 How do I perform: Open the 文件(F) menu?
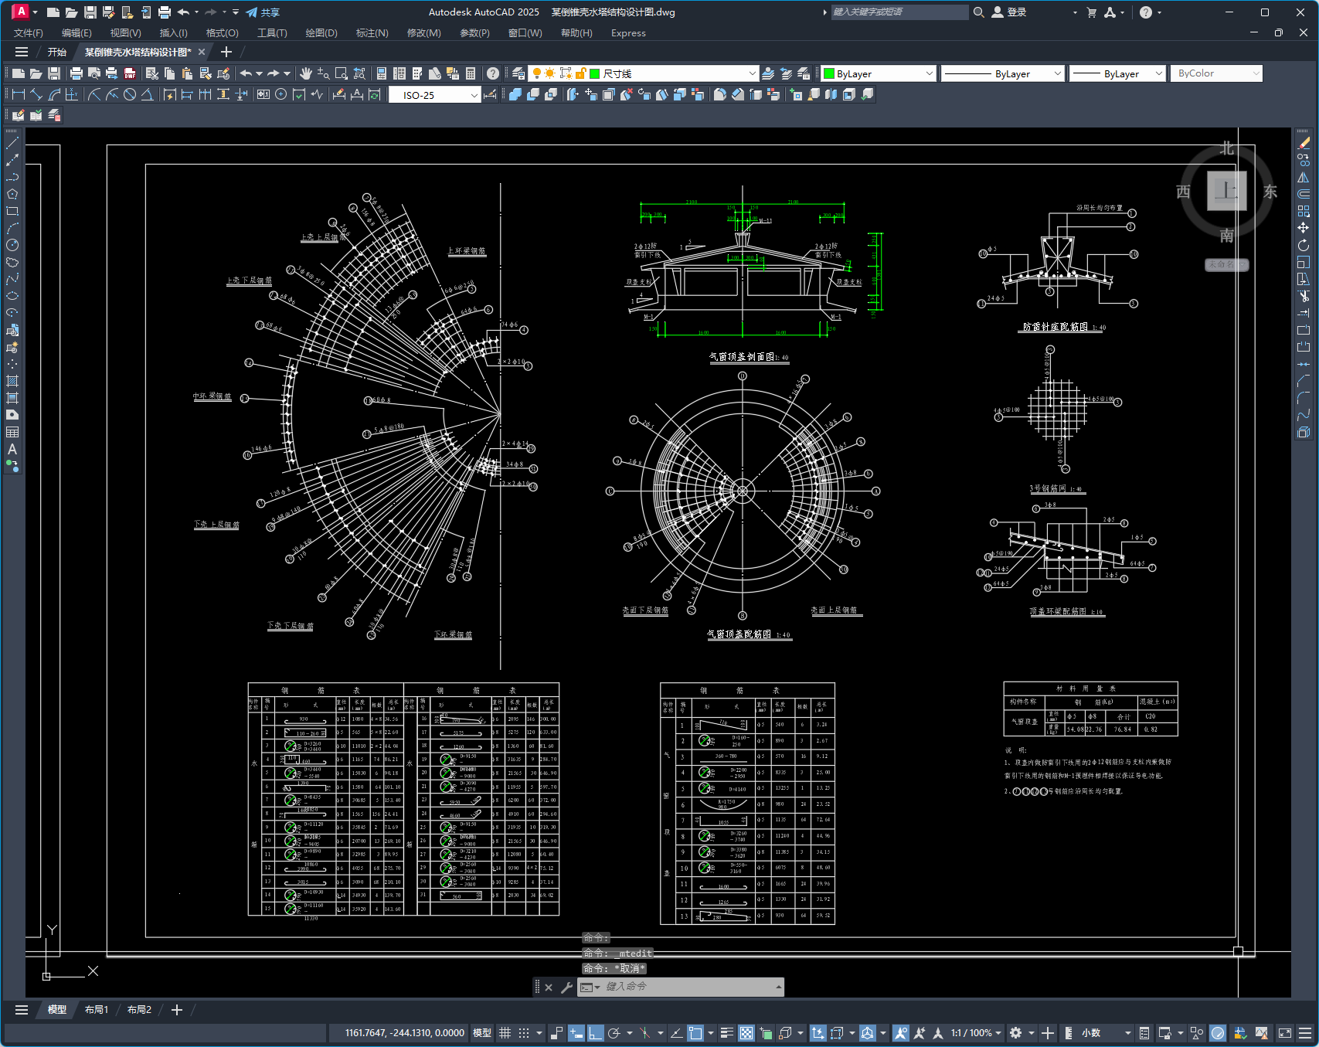click(x=29, y=33)
